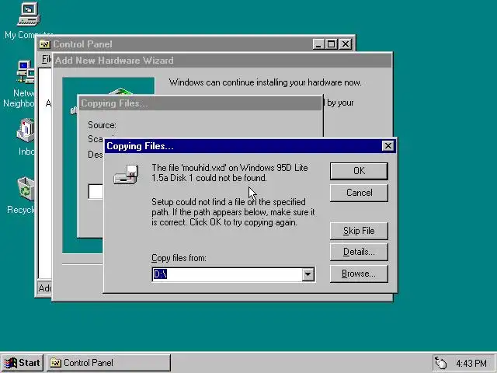
Task: Maximize the Control Panel window
Action: click(332, 44)
